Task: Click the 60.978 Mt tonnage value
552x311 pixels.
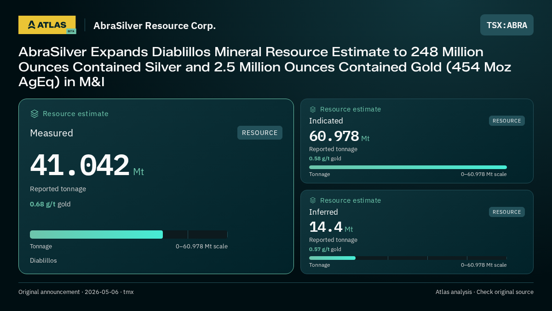Action: pos(339,136)
